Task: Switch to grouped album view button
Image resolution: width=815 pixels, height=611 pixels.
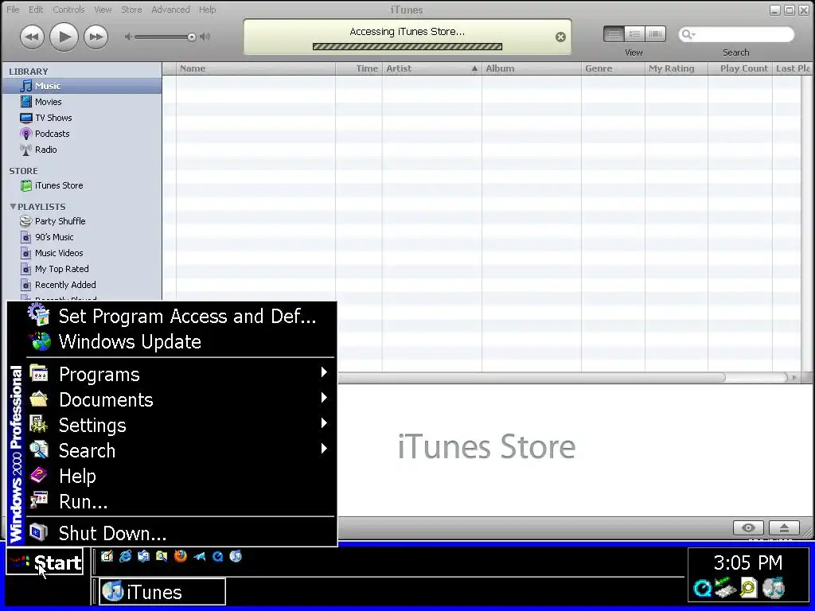Action: [x=634, y=34]
